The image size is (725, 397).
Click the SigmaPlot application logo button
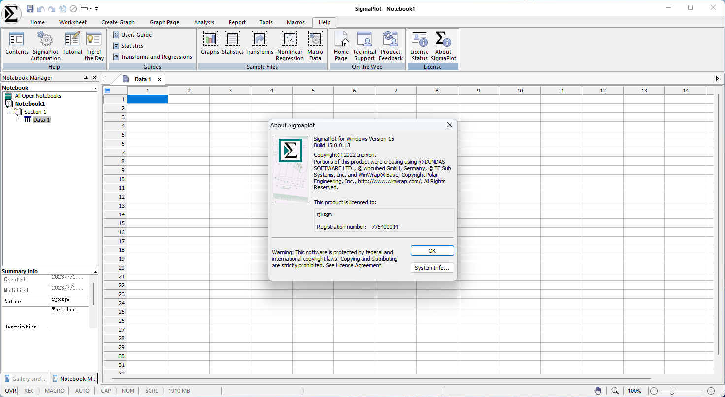tap(11, 13)
